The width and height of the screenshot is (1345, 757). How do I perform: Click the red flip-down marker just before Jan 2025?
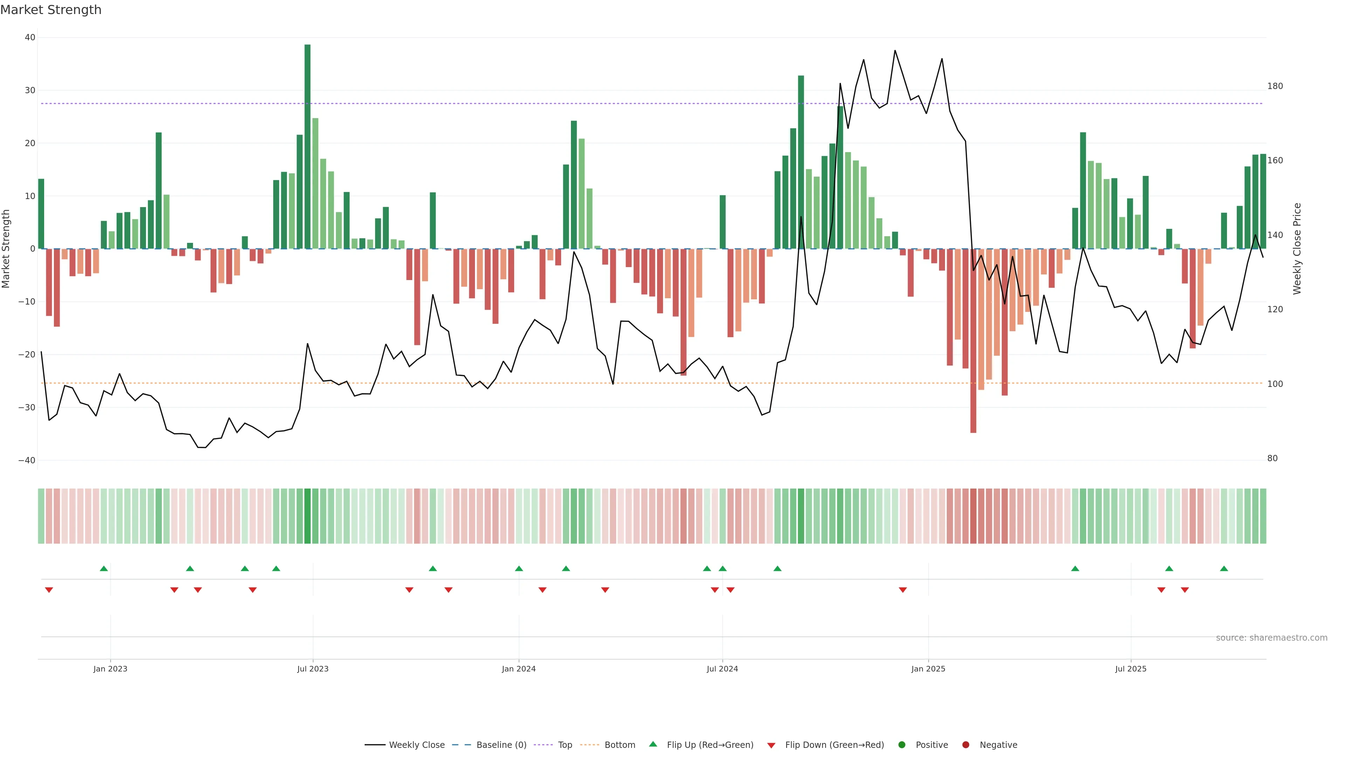(x=903, y=590)
